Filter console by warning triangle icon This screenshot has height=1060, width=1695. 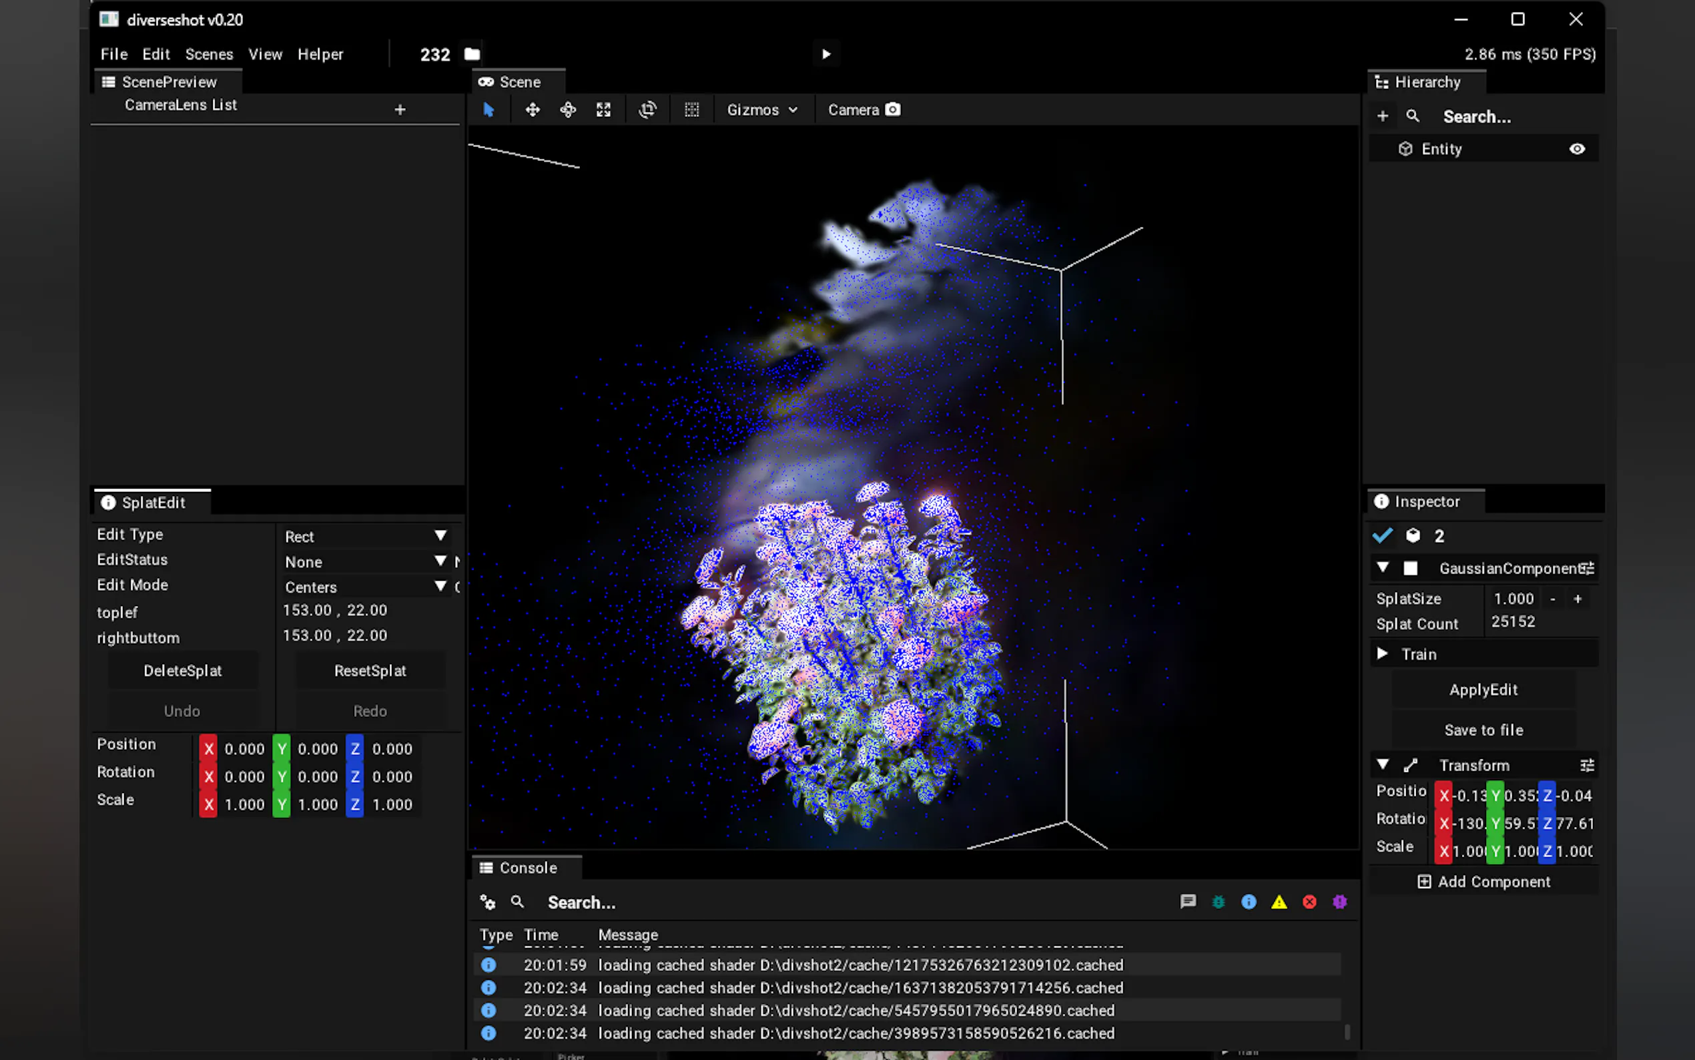[1279, 902]
